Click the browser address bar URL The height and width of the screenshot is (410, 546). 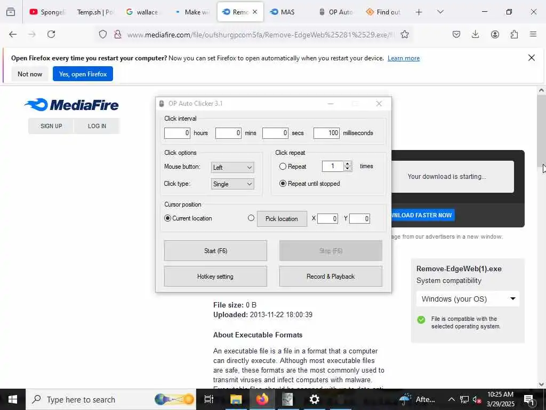point(260,35)
